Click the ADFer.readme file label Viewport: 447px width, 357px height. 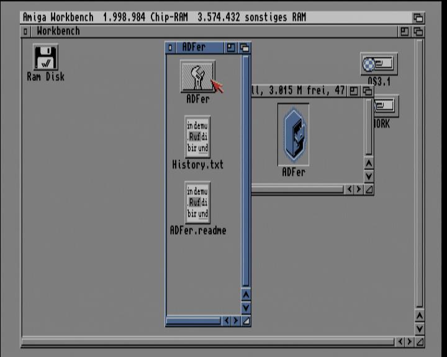(x=198, y=231)
